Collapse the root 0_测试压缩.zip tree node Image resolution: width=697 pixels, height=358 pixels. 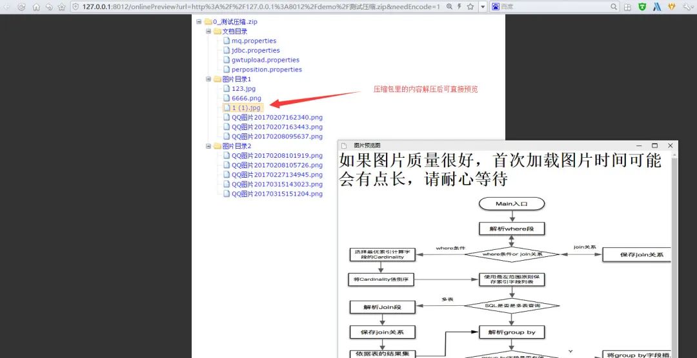coord(199,22)
